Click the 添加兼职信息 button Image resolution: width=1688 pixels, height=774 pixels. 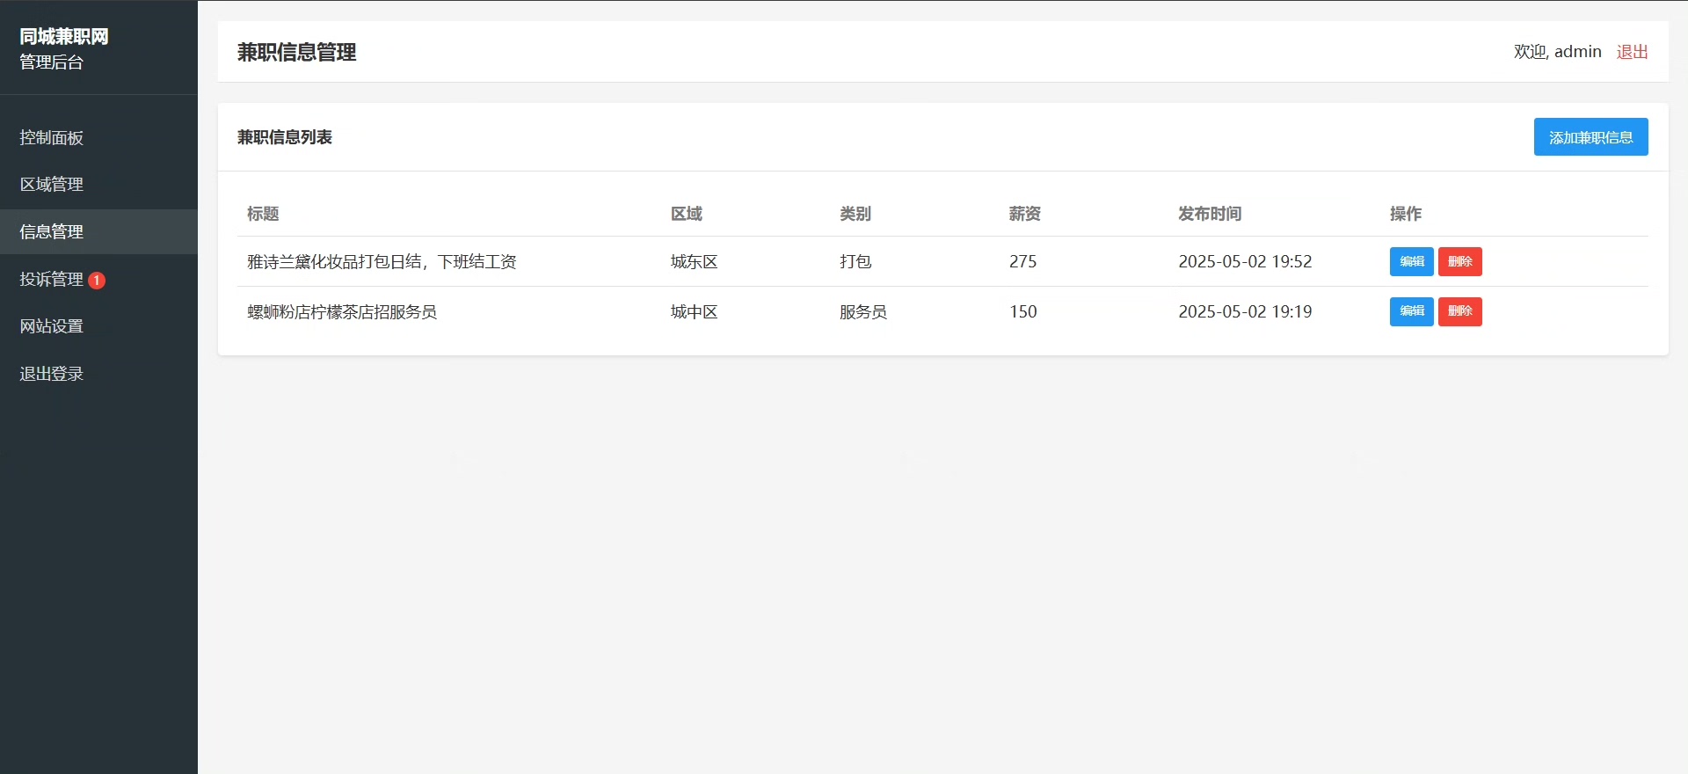pyautogui.click(x=1590, y=137)
